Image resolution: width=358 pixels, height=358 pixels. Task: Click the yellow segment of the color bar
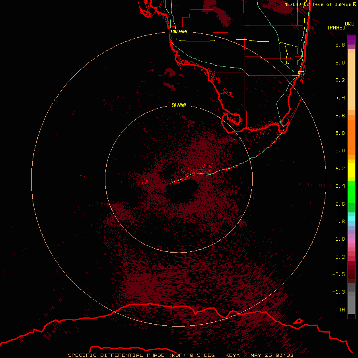[x=351, y=170]
